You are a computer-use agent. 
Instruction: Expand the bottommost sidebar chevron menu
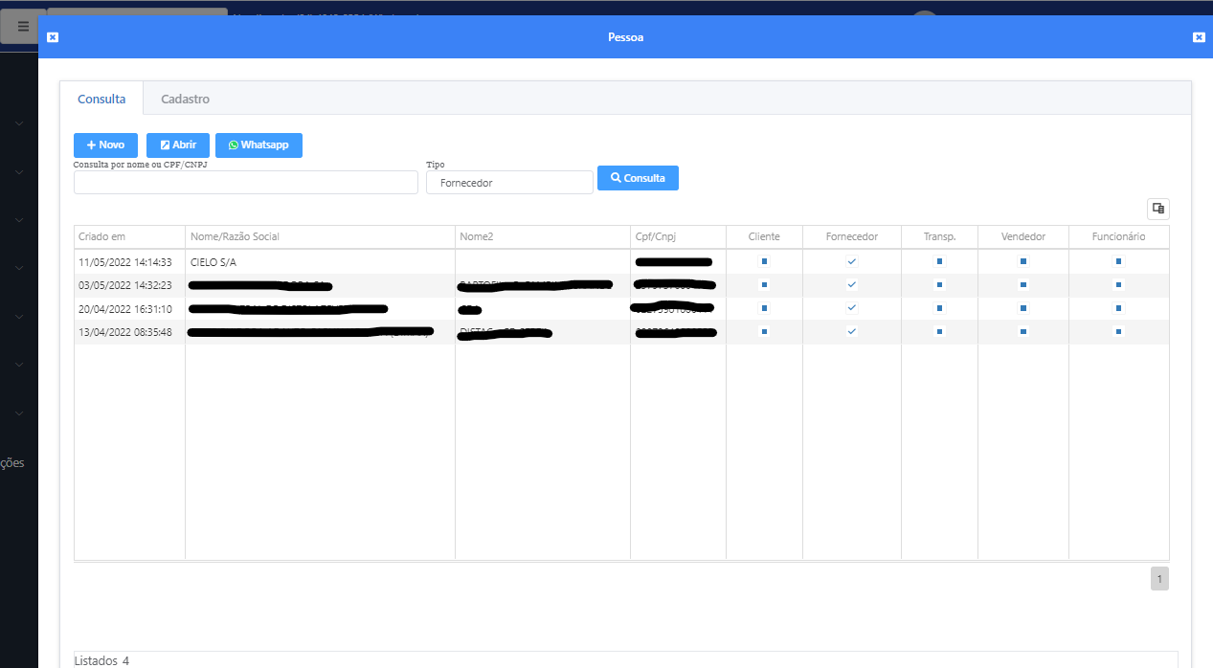(x=19, y=413)
